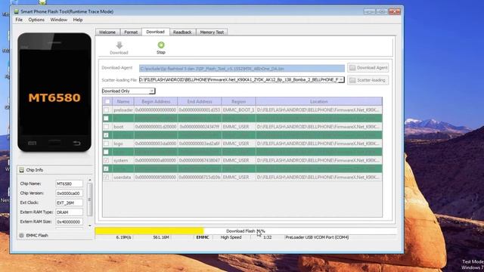Image resolution: width=484 pixels, height=272 pixels.
Task: Click the Name column header
Action: (123, 101)
